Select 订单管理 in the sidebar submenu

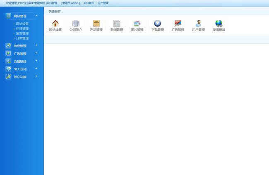(x=22, y=38)
